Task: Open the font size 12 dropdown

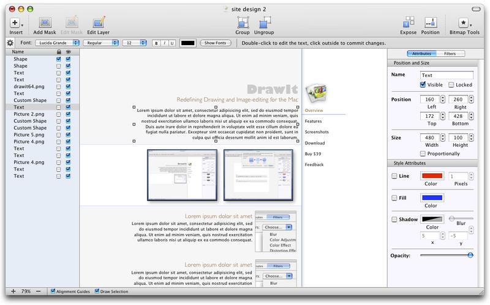Action: click(x=134, y=43)
